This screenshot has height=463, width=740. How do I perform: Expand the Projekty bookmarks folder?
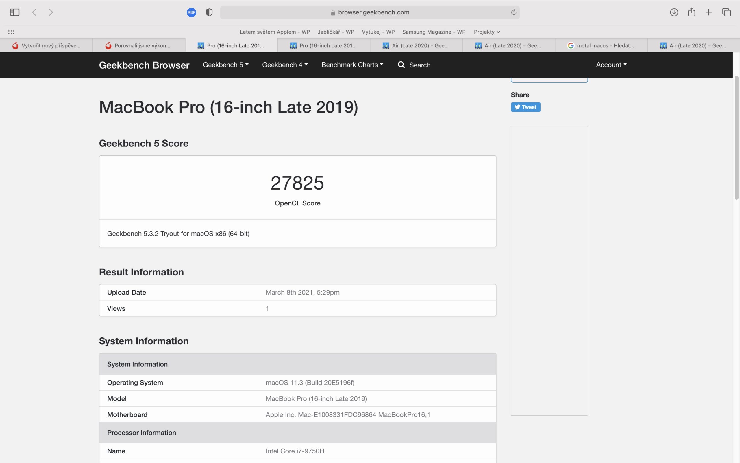(487, 32)
